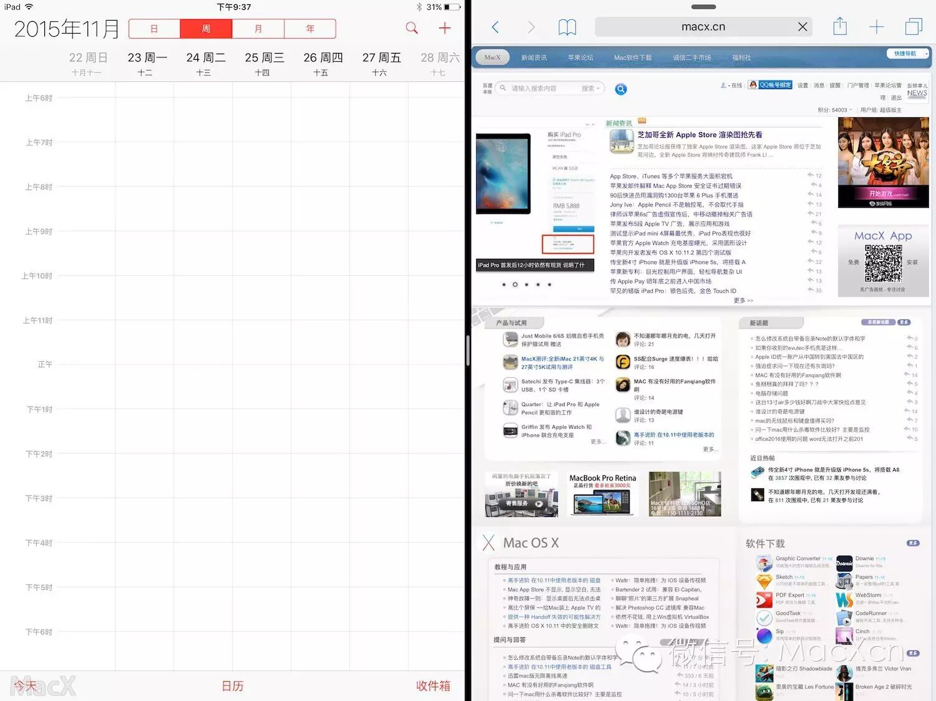
Task: Show all Safari tabs overview icon
Action: click(914, 27)
